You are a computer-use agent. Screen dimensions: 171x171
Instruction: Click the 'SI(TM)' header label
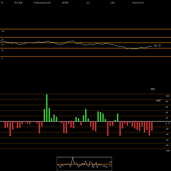click(x=65, y=3)
